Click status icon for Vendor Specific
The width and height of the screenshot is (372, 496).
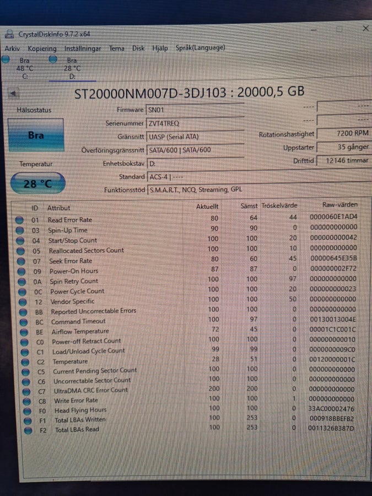23,302
